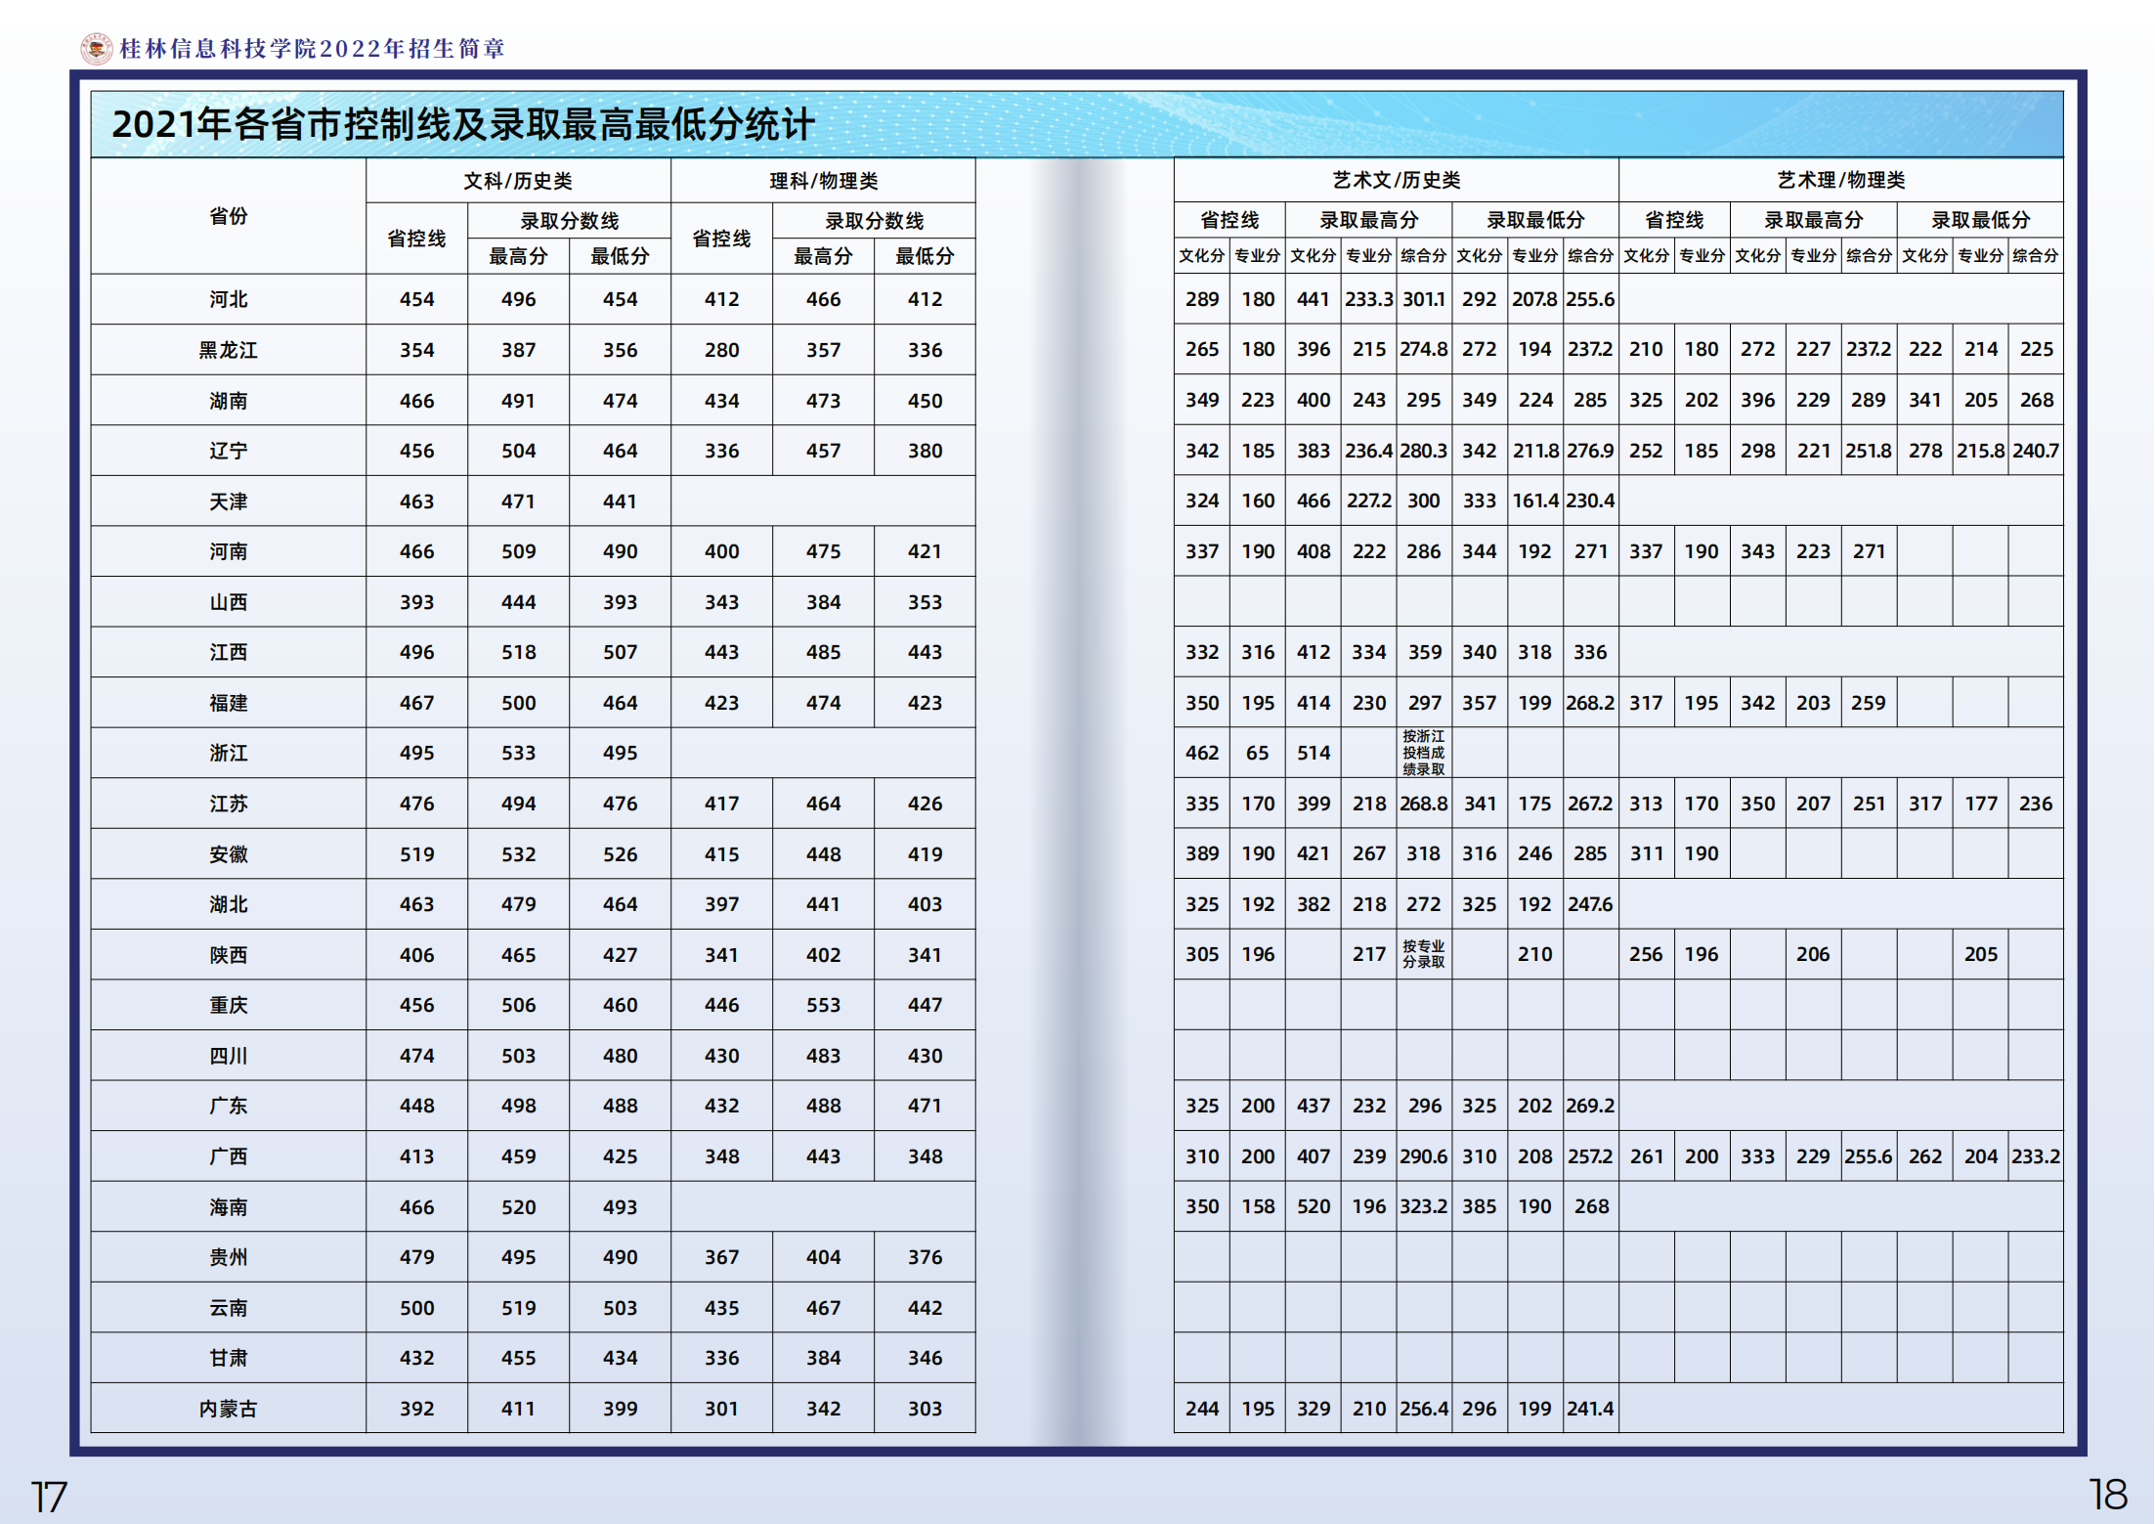The width and height of the screenshot is (2155, 1524).
Task: Click page number 17 at bottom left
Action: click(49, 1497)
